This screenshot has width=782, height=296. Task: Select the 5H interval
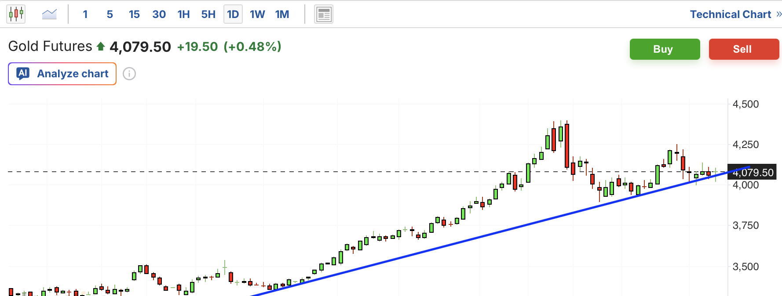pyautogui.click(x=208, y=14)
